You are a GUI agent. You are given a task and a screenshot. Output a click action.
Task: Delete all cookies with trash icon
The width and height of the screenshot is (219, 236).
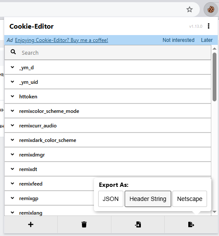(x=84, y=224)
